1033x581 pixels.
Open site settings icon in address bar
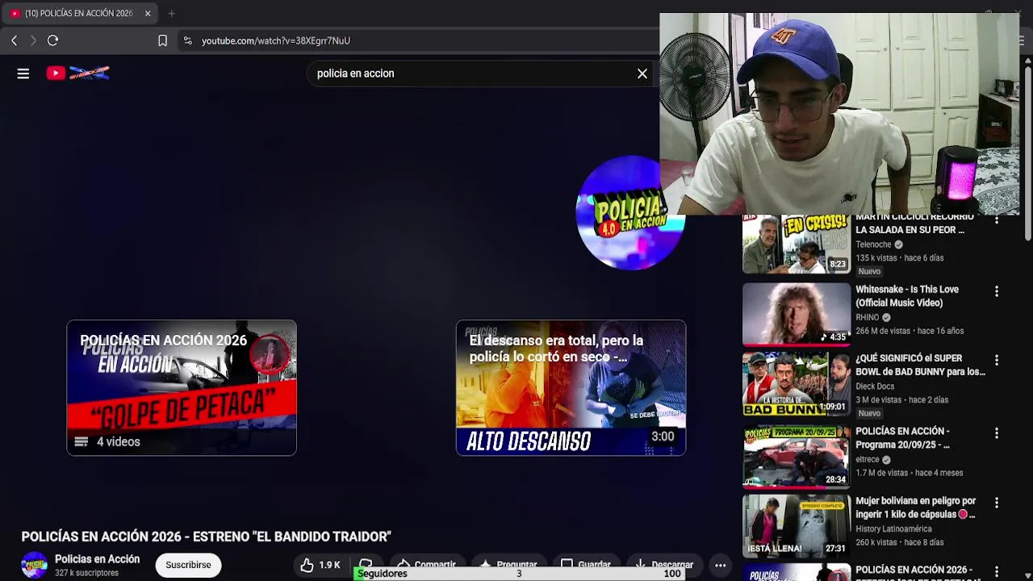(187, 40)
